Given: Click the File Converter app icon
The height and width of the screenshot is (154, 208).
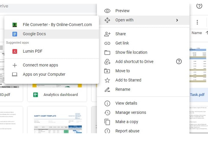Looking at the screenshot, I should 15,25.
